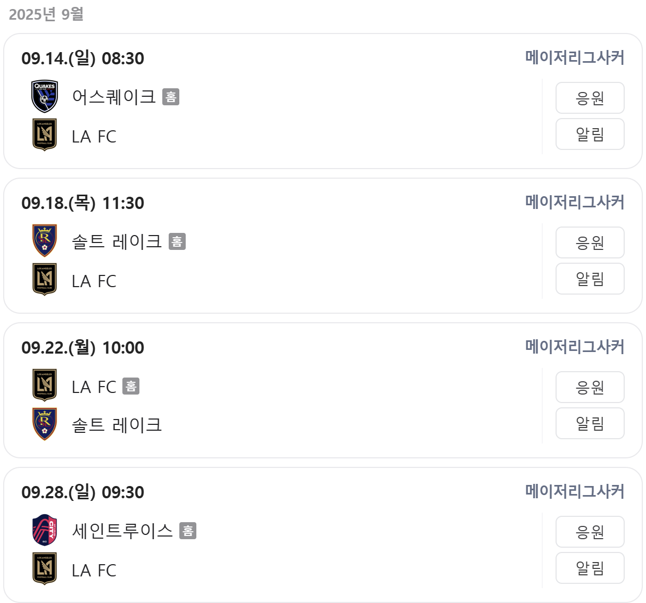Image resolution: width=646 pixels, height=603 pixels.
Task: Turn on 알림 for the 09.28 St. Louis match
Action: (x=590, y=567)
